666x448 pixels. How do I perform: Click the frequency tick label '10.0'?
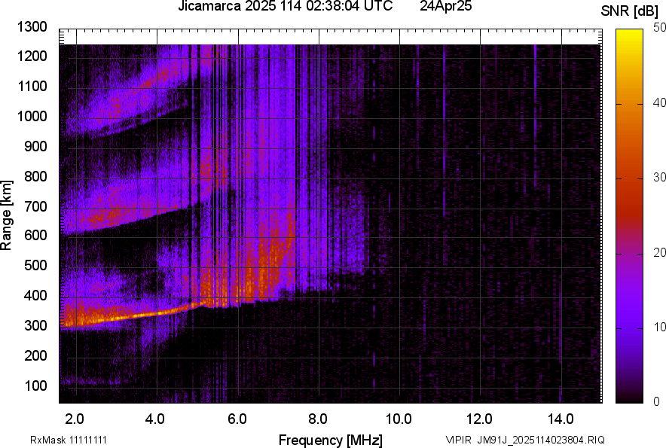click(x=399, y=419)
